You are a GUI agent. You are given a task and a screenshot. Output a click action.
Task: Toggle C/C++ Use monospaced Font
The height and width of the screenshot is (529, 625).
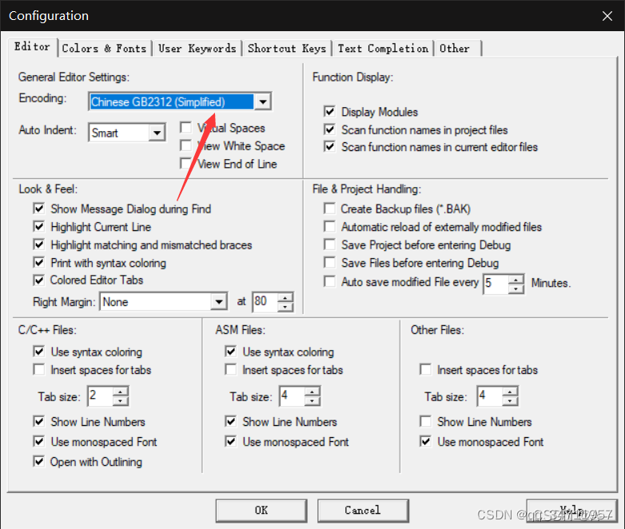39,441
